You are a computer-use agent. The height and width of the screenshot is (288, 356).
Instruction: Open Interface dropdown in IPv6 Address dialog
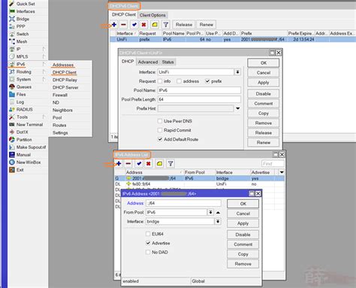point(218,221)
